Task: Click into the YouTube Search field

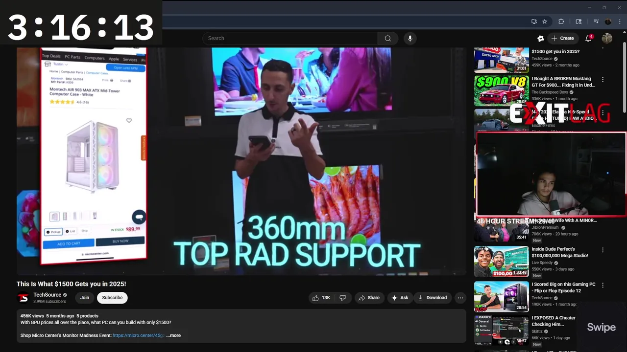Action: (290, 38)
